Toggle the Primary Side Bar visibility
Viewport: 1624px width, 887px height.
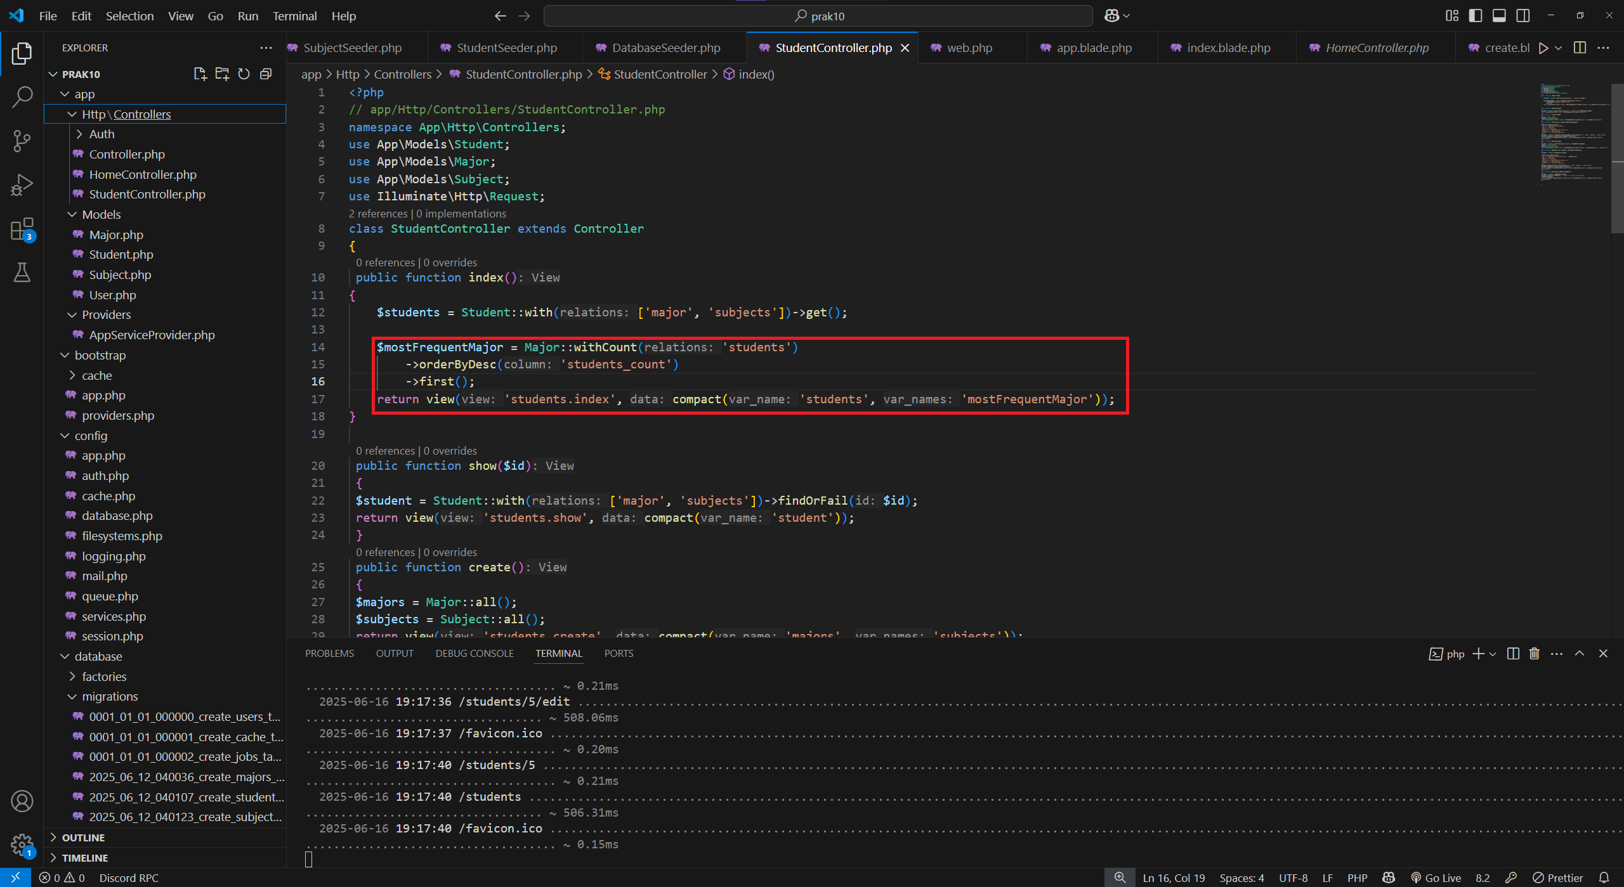(x=1476, y=15)
